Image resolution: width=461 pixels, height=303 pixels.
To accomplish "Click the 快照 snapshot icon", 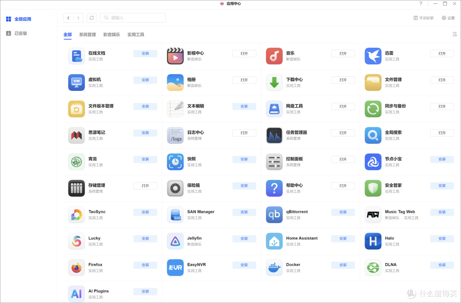I will (x=175, y=162).
